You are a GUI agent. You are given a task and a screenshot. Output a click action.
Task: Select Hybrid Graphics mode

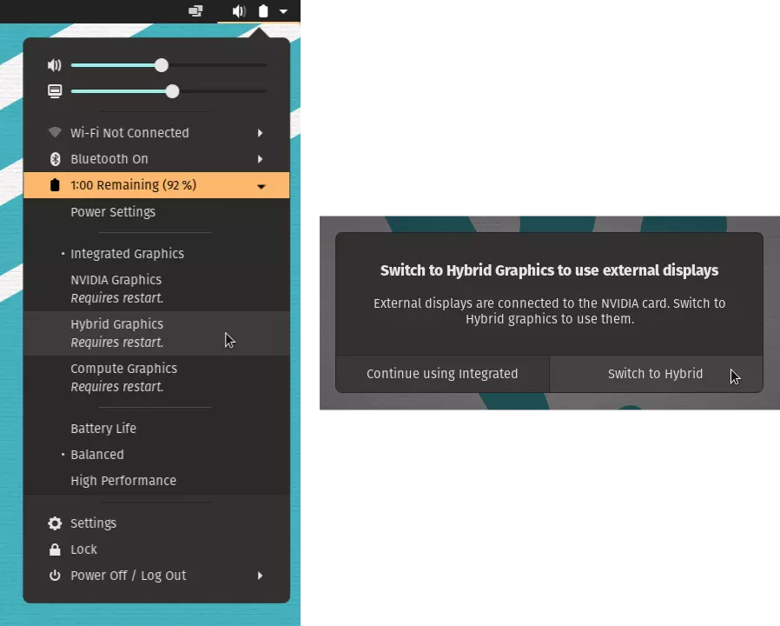pos(156,333)
